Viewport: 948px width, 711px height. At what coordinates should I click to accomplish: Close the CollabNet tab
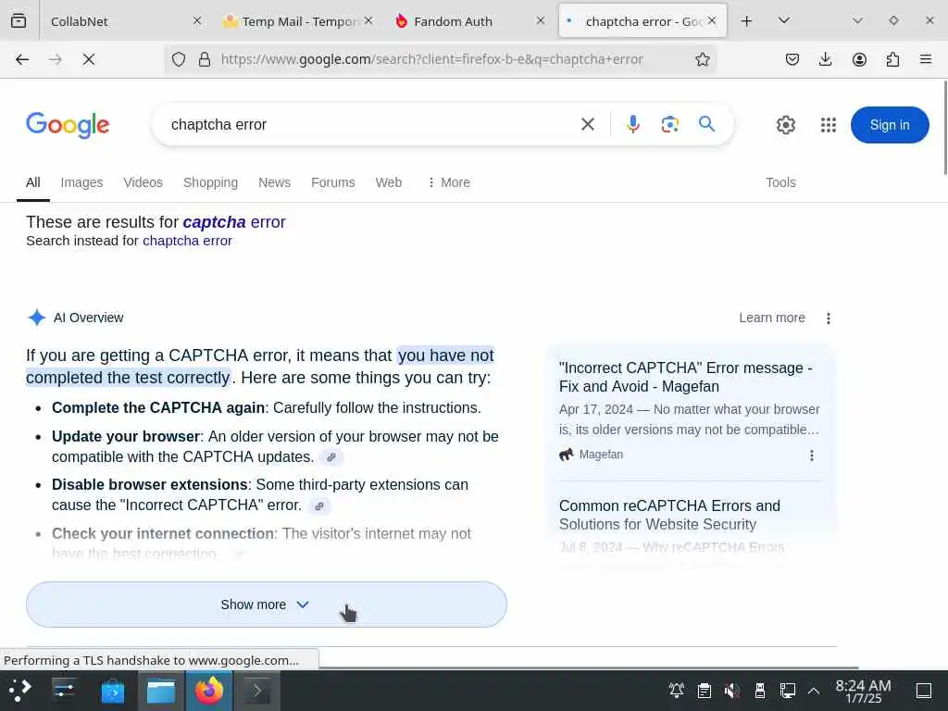(197, 21)
